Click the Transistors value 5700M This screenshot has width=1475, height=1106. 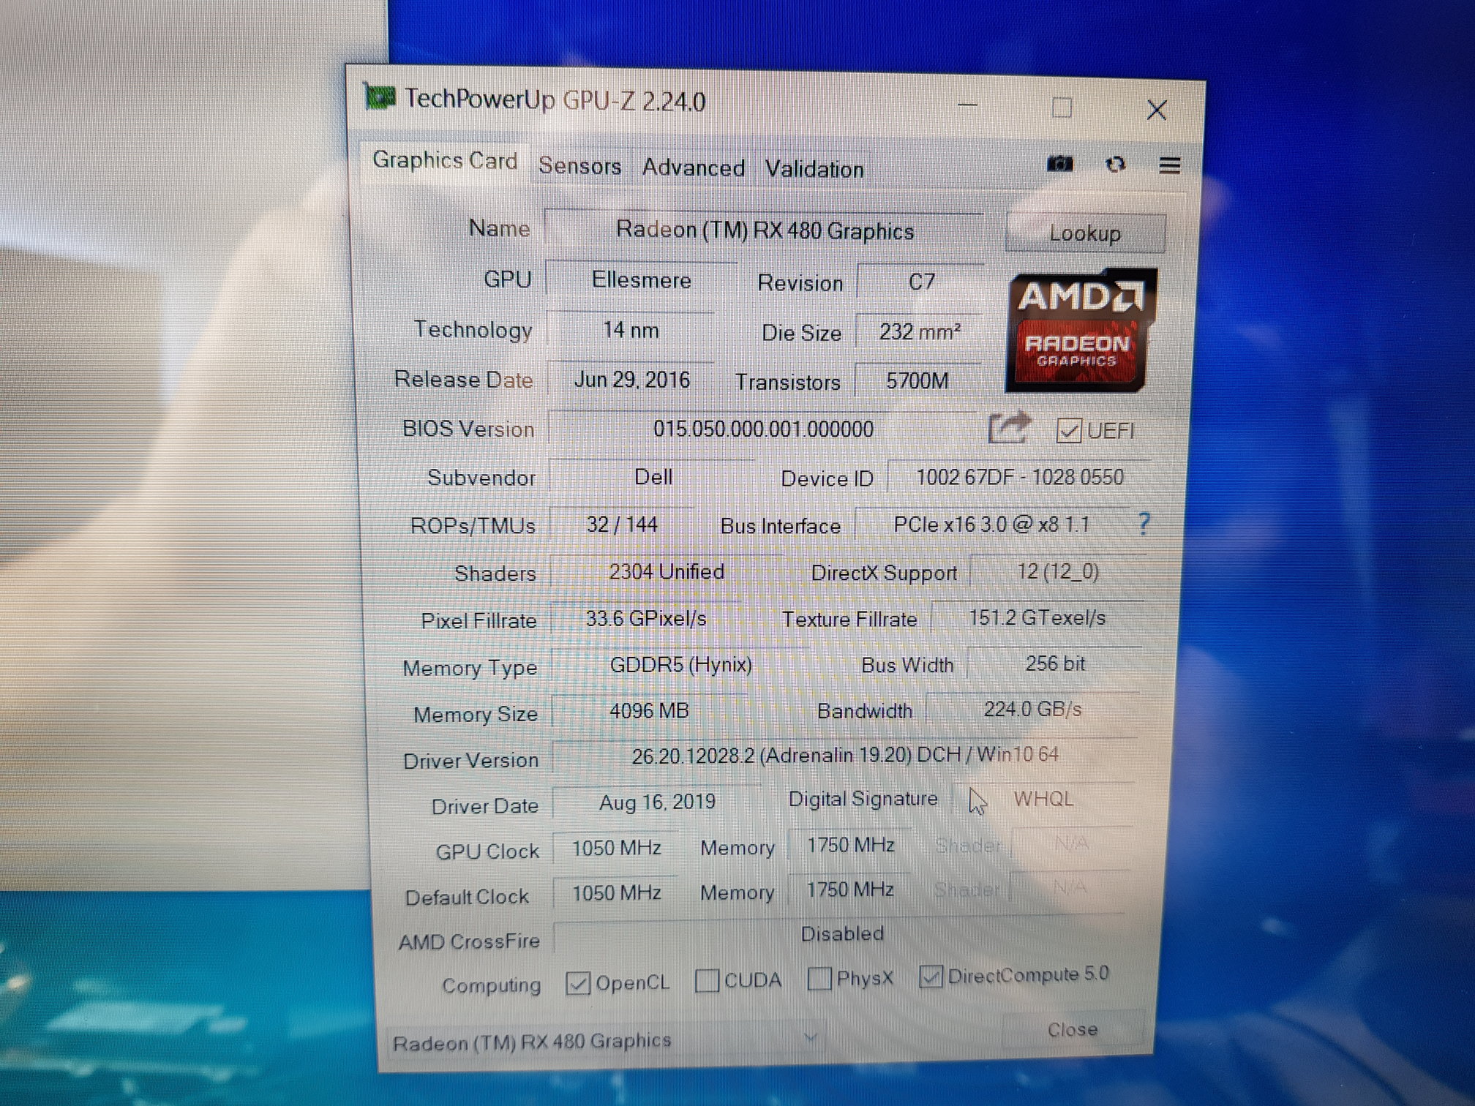pyautogui.click(x=917, y=381)
